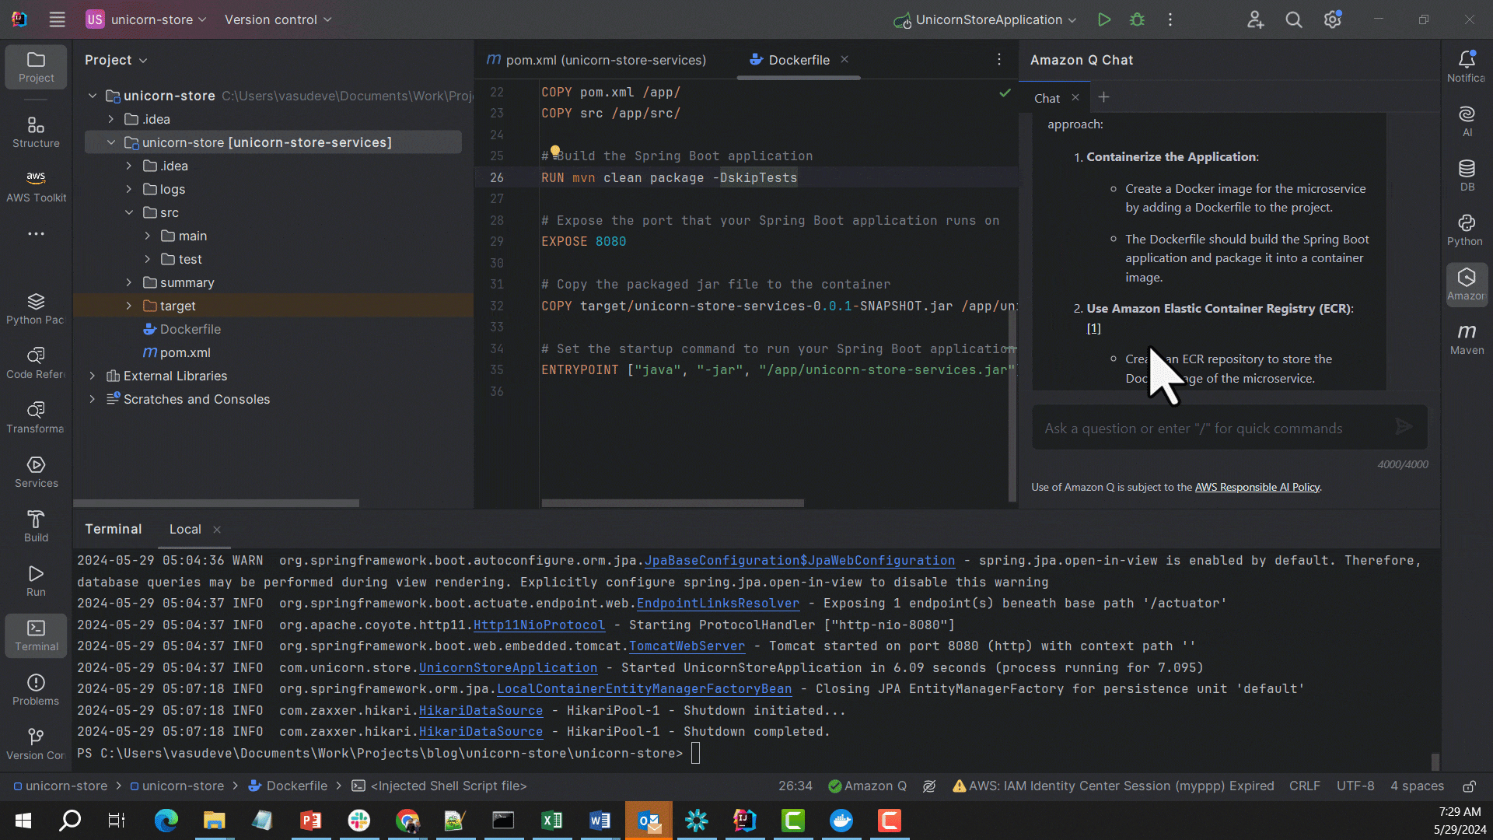Close the Chat tab in Amazon Q
The image size is (1493, 840).
[1075, 97]
